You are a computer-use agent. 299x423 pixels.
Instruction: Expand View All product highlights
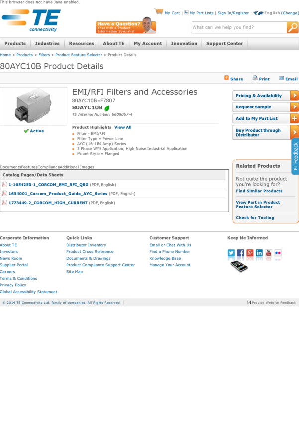pyautogui.click(x=123, y=127)
